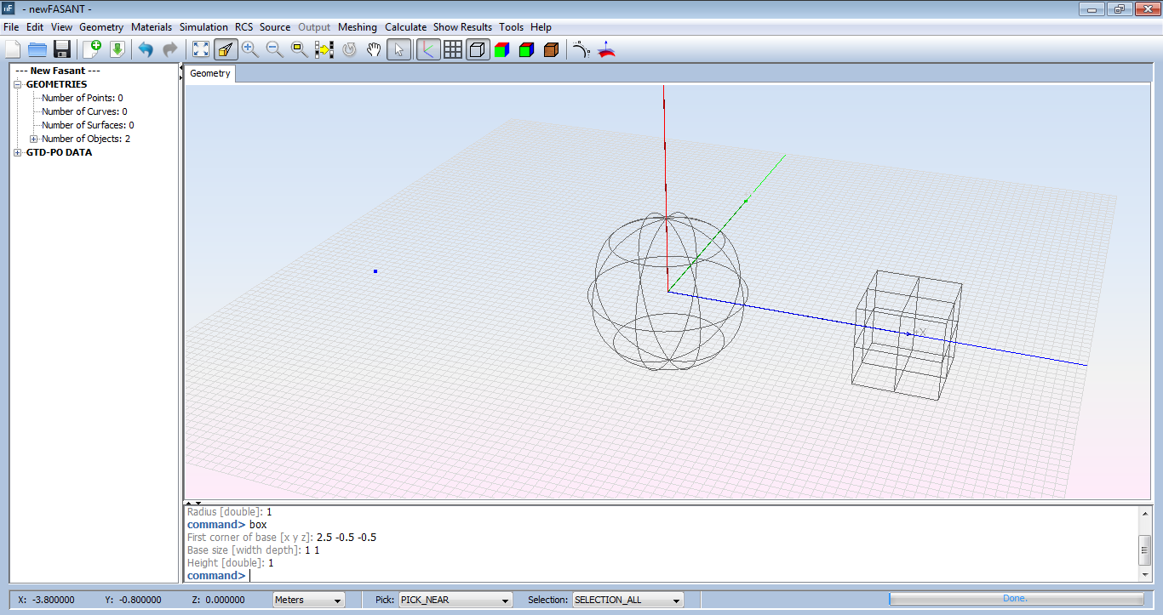
Task: Switch to wireframe cube view mode
Action: [478, 49]
